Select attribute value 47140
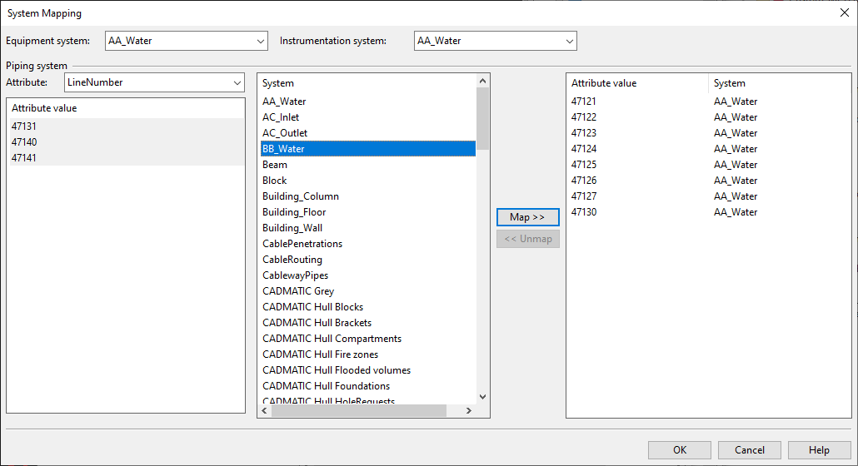This screenshot has width=858, height=466. 25,142
